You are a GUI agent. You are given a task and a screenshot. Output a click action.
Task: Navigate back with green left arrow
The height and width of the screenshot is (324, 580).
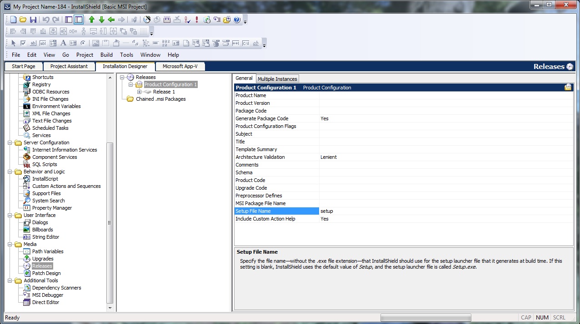coord(111,20)
